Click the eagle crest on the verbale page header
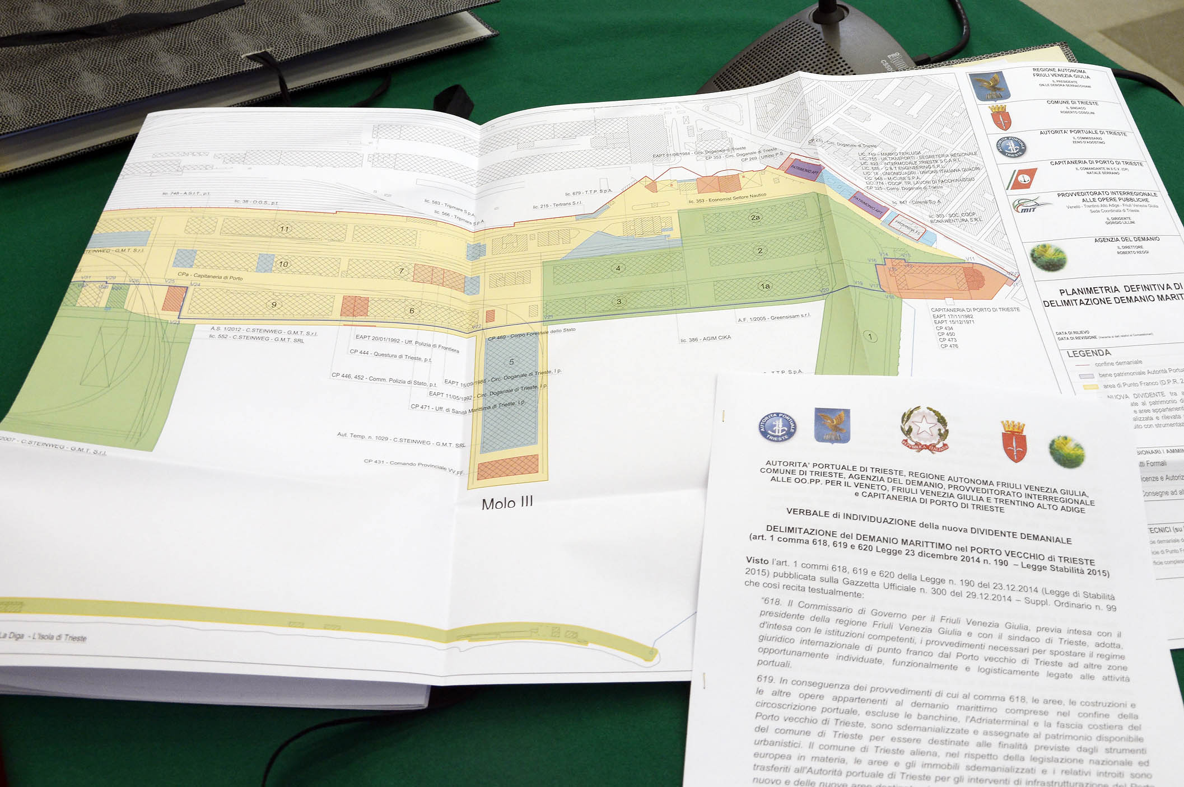The width and height of the screenshot is (1184, 787). point(832,425)
